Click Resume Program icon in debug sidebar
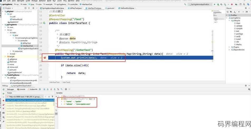The image size is (251, 129). (3, 93)
